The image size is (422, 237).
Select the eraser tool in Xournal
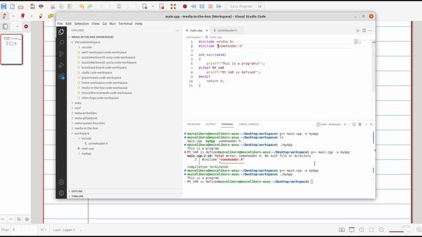[x=22, y=16]
